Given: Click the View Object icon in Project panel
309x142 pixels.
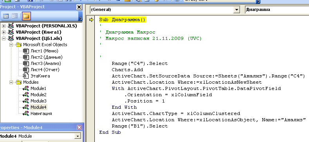Looking at the screenshot, I should coord(14,16).
